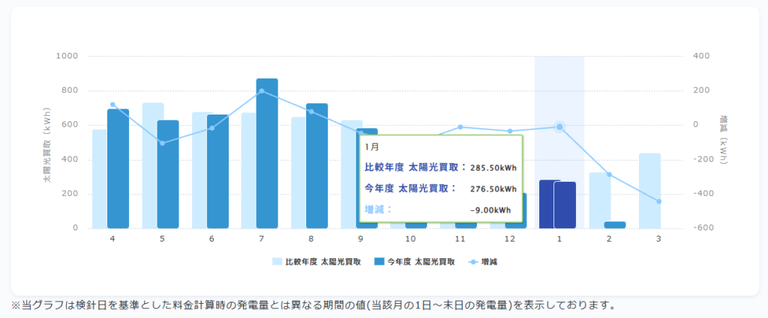Click the March 比較年度 light blue bar
The width and height of the screenshot is (768, 318).
pyautogui.click(x=649, y=191)
